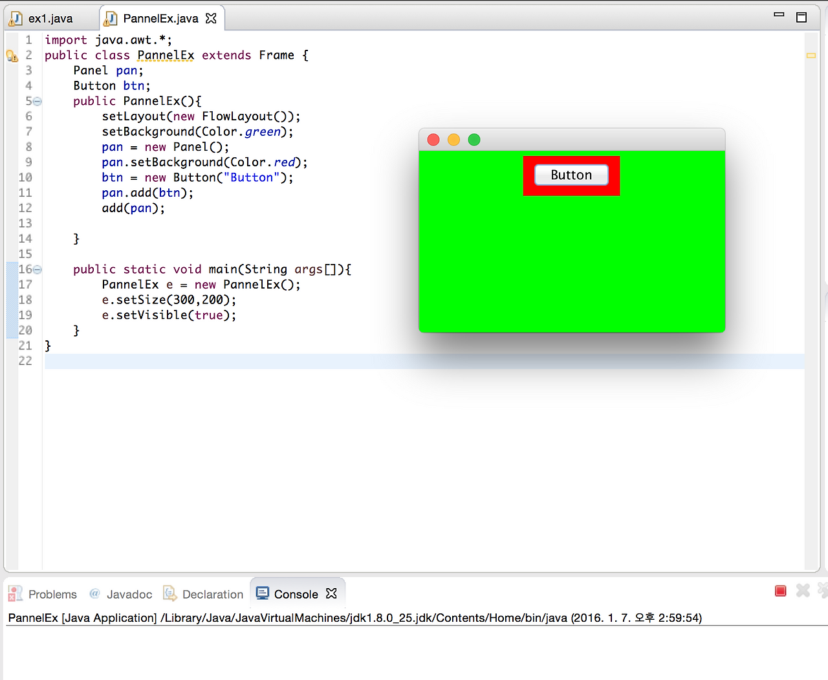This screenshot has height=680, width=828.
Task: Click the underlined PannelEx class name
Action: 165,55
